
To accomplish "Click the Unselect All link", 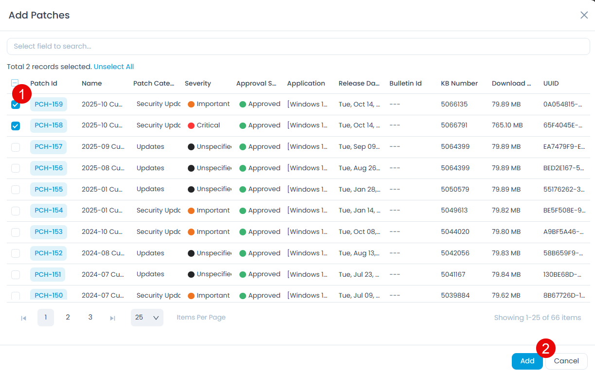I will coord(114,67).
